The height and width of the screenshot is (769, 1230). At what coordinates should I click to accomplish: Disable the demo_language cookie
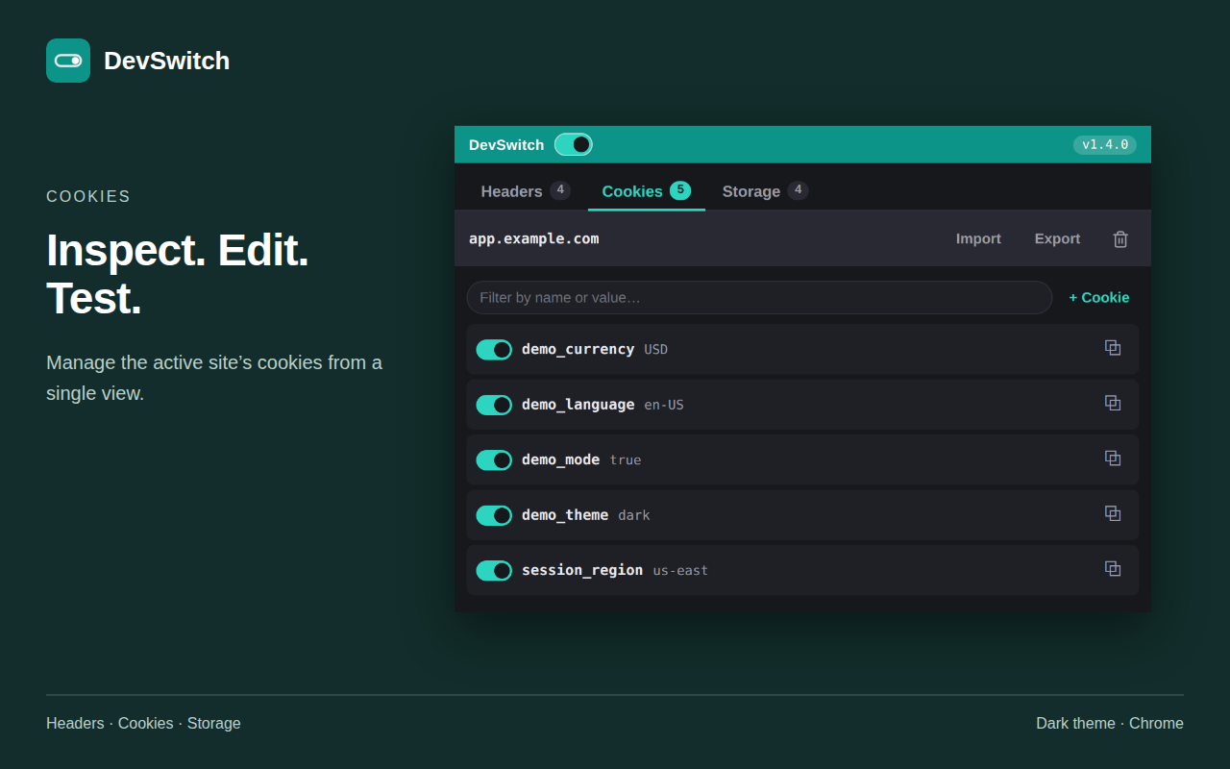tap(494, 405)
